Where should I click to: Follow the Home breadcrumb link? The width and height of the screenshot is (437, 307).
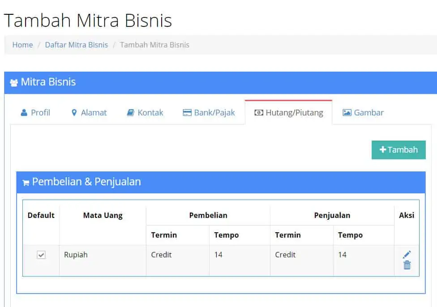coord(22,45)
